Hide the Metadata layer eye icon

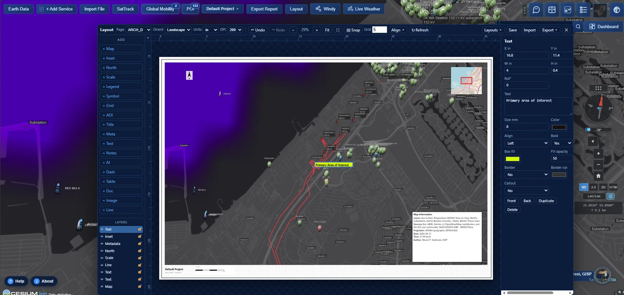pyautogui.click(x=102, y=244)
